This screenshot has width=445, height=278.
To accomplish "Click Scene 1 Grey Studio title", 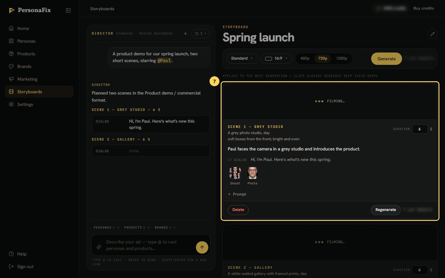I will [255, 127].
